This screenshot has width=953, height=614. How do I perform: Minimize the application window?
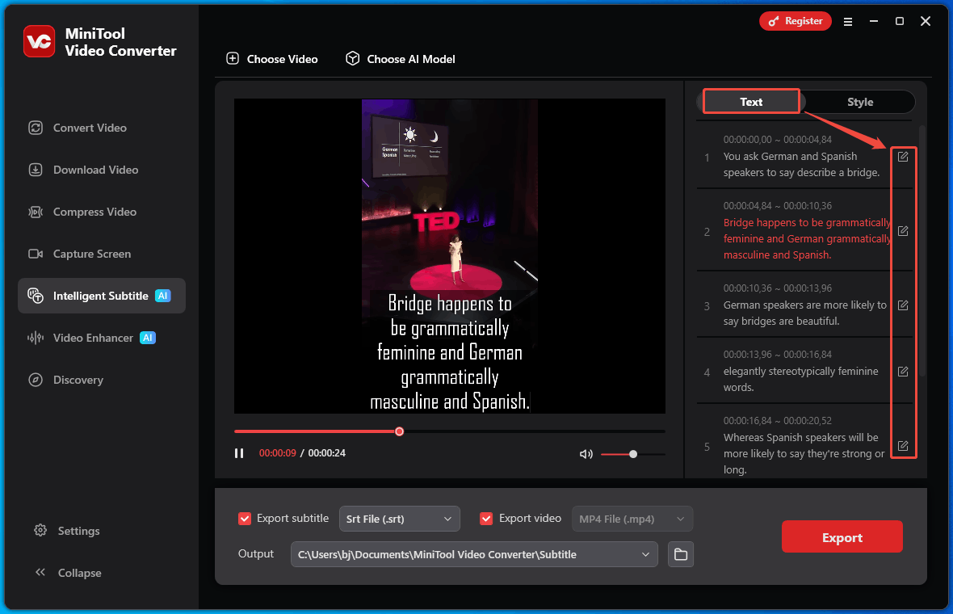[x=874, y=21]
